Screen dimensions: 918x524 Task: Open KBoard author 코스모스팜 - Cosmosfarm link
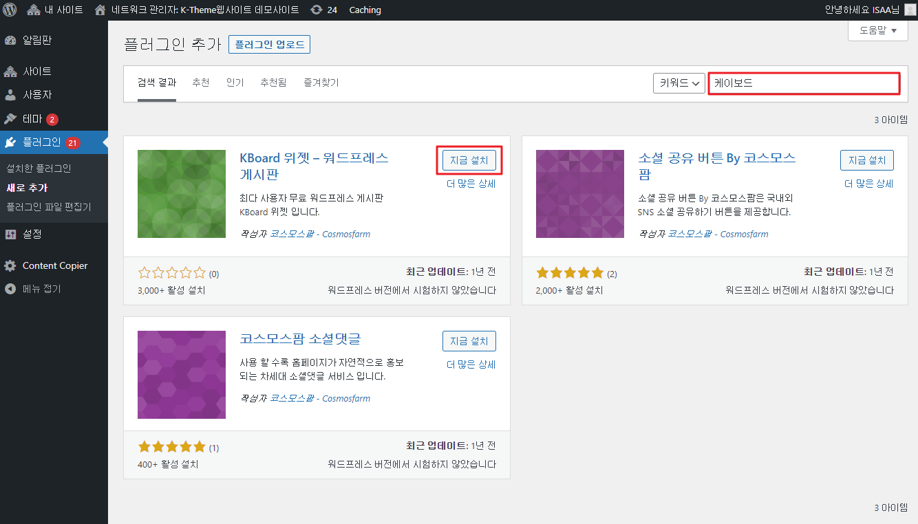coord(320,234)
